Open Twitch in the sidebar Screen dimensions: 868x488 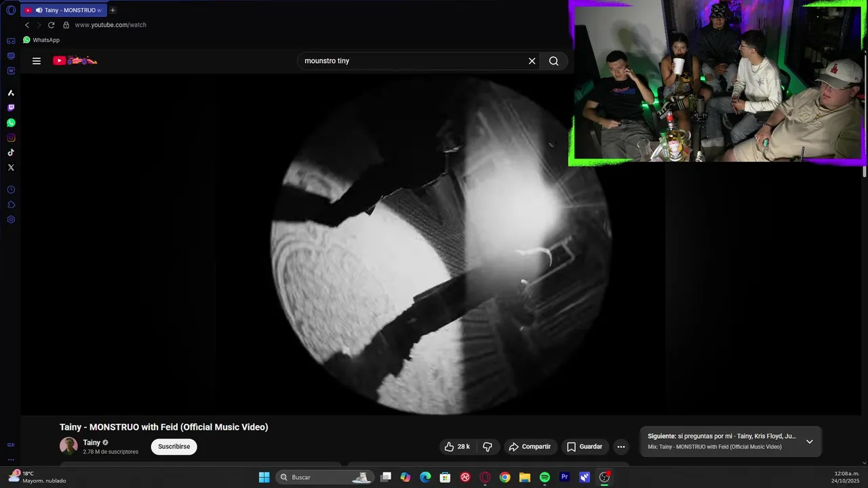coord(11,108)
